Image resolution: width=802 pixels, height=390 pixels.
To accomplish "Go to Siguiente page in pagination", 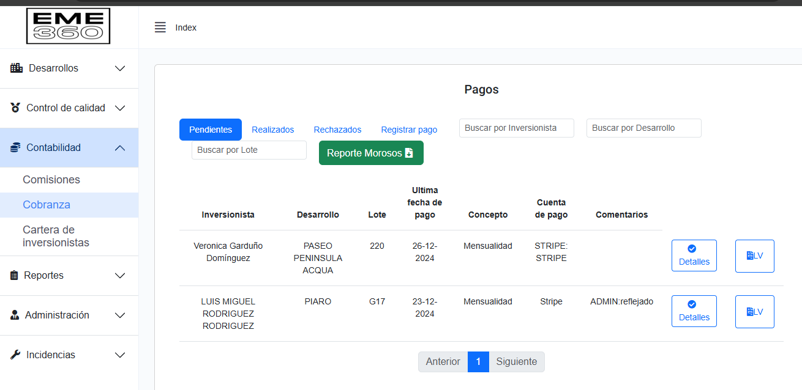I will point(516,362).
